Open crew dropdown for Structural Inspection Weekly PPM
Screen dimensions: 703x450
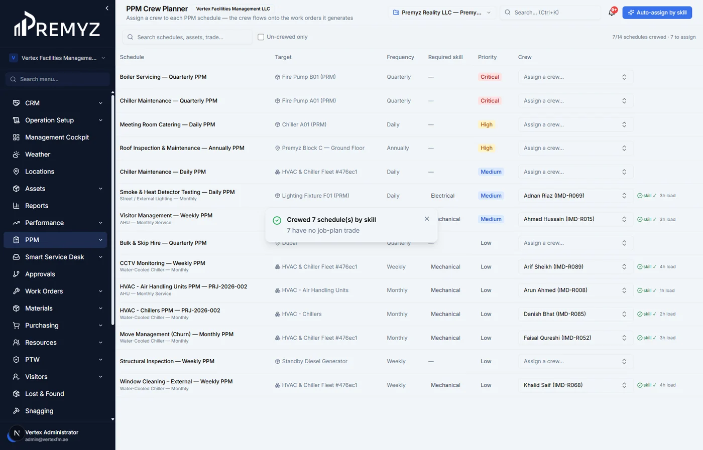575,361
